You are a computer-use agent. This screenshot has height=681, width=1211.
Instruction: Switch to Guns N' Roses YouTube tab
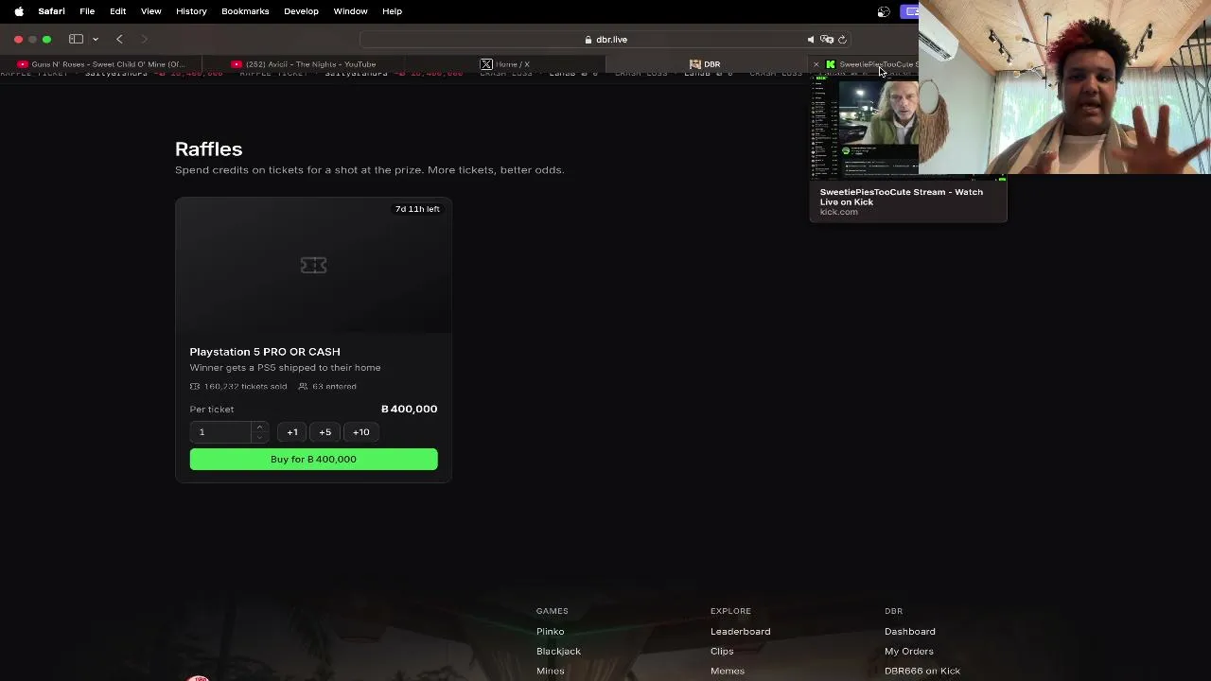coord(102,64)
